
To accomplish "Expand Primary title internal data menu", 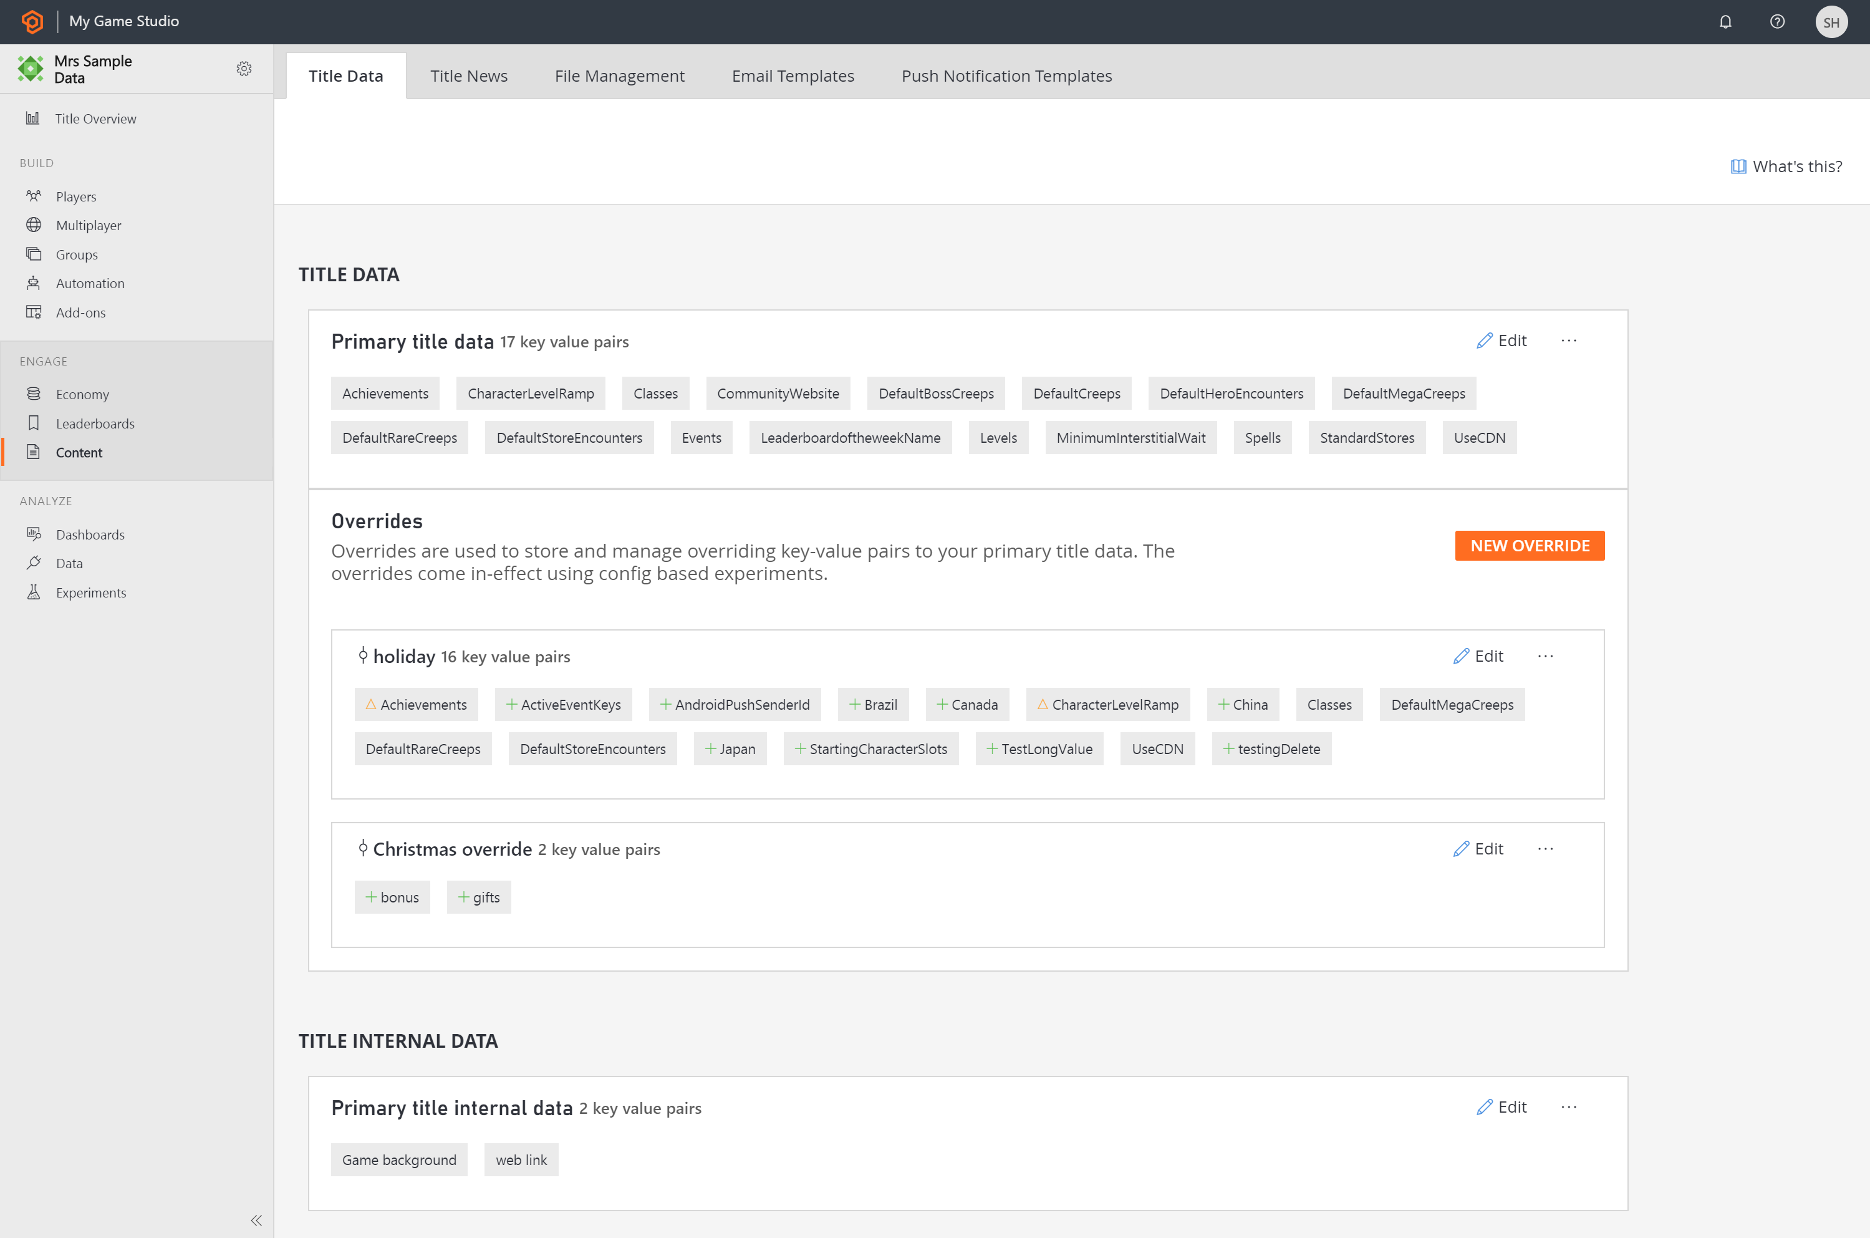I will (x=1569, y=1107).
